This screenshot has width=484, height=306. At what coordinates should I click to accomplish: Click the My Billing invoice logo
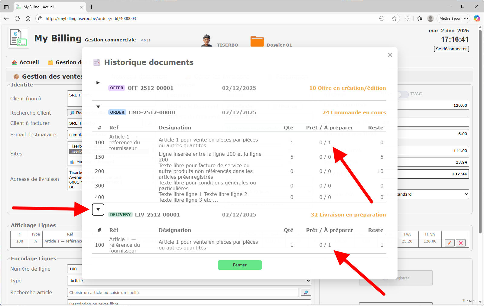click(x=18, y=38)
